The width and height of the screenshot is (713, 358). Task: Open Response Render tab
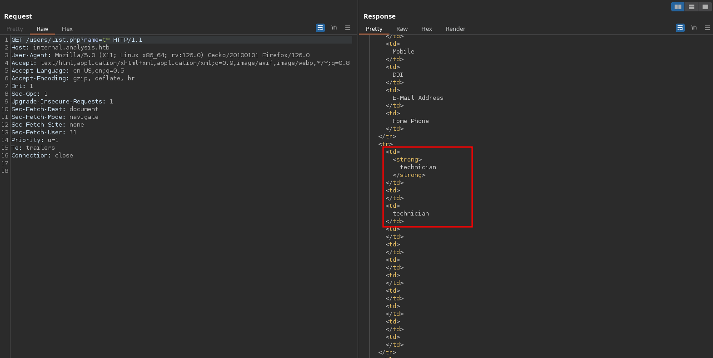tap(455, 29)
